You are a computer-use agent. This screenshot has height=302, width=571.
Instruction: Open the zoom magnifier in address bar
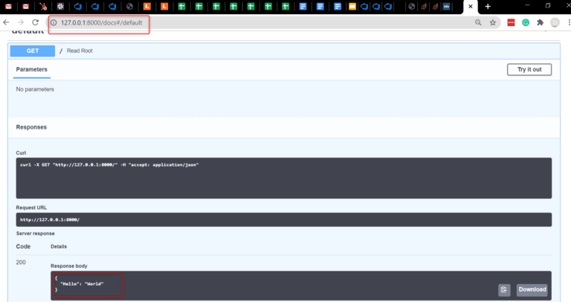click(x=478, y=22)
